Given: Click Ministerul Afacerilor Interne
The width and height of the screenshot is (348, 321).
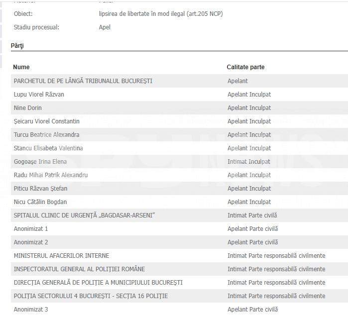Looking at the screenshot, I should [x=61, y=256].
